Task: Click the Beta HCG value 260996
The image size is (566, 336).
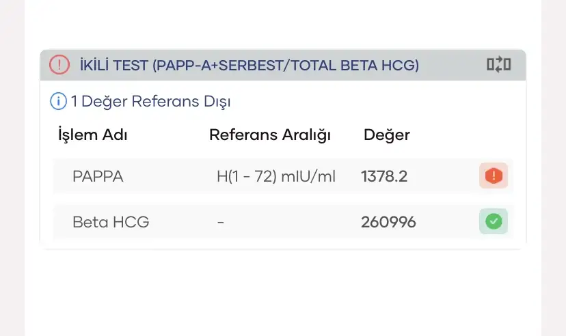Action: [x=388, y=222]
